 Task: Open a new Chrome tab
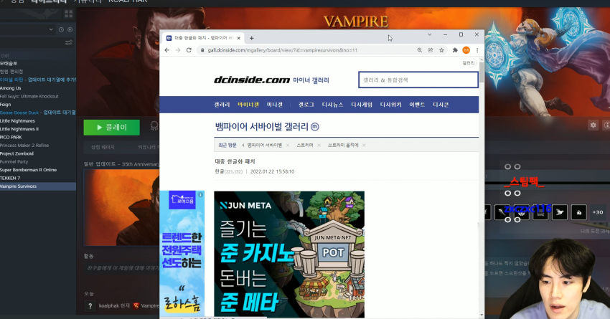(252, 38)
